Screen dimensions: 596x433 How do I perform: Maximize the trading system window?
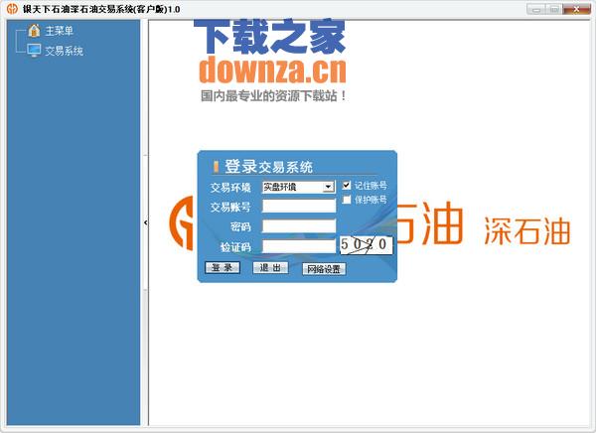coord(554,9)
